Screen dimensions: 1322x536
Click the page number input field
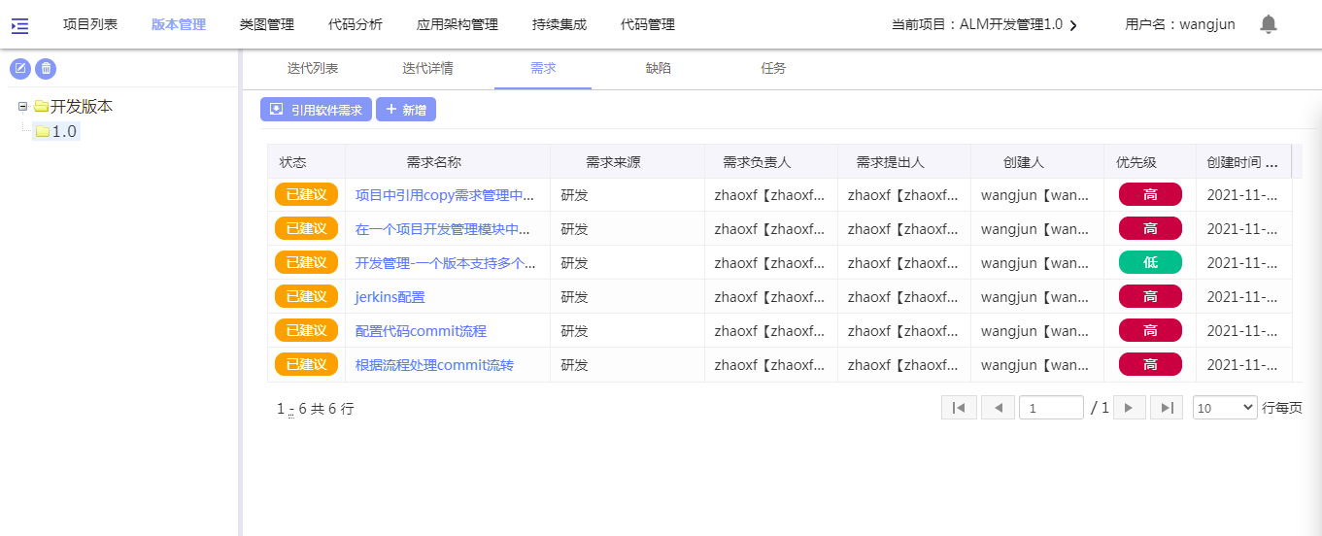[x=1051, y=408]
